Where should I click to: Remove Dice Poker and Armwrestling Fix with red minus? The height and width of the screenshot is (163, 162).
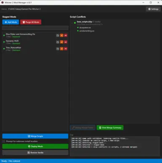[66, 35]
